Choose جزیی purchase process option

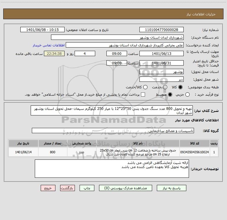[x=187, y=94]
